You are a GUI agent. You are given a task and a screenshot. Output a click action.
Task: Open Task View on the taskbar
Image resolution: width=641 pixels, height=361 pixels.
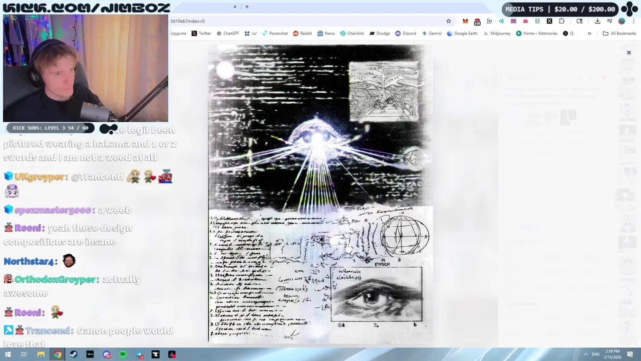24,354
